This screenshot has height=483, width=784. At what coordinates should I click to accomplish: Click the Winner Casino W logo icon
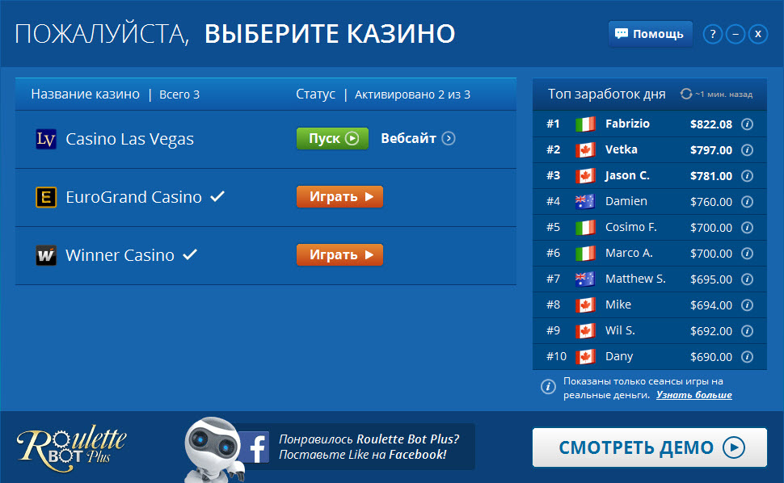46,255
